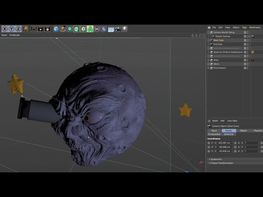Screen dimensions: 263x197
Task: Open the Spline Pen tool
Action: point(63,29)
